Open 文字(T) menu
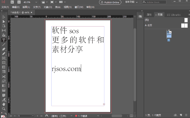The width and height of the screenshot is (190, 118). pyautogui.click(x=37, y=7)
